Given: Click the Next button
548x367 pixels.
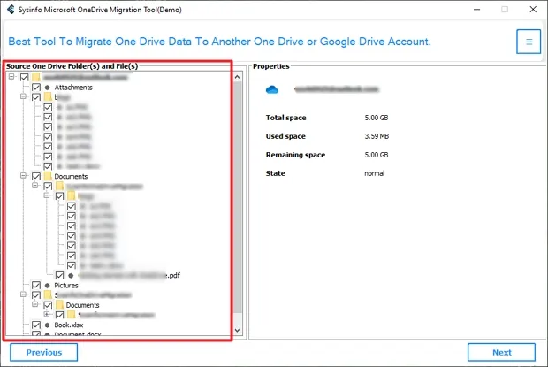Looking at the screenshot, I should point(501,352).
